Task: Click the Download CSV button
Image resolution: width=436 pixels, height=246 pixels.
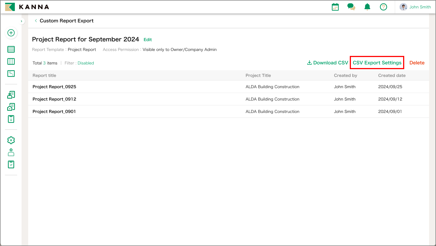Action: (328, 63)
